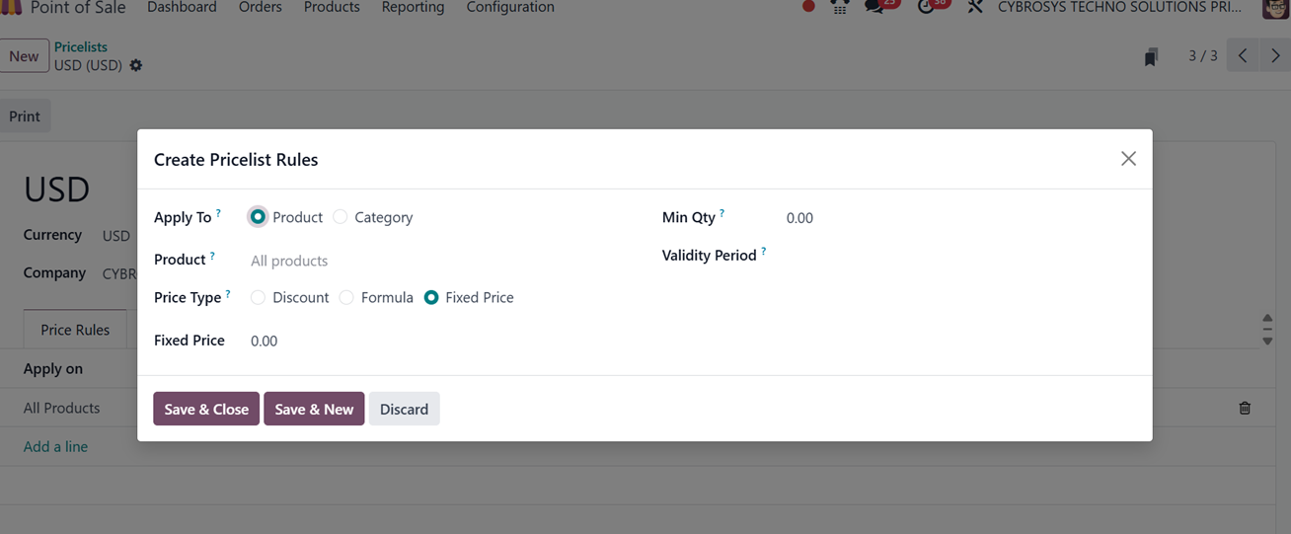Click the bookmark icon near record pager
1291x534 pixels.
1151,57
